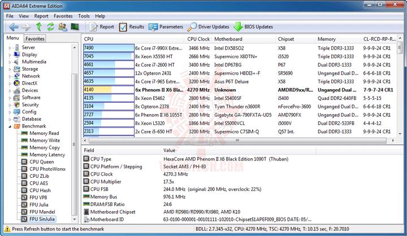The width and height of the screenshot is (407, 236).
Task: Open the Report menu
Action: pos(41,16)
